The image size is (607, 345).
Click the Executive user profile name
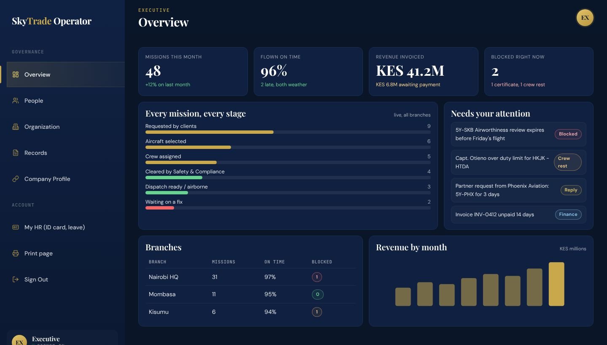(x=46, y=339)
